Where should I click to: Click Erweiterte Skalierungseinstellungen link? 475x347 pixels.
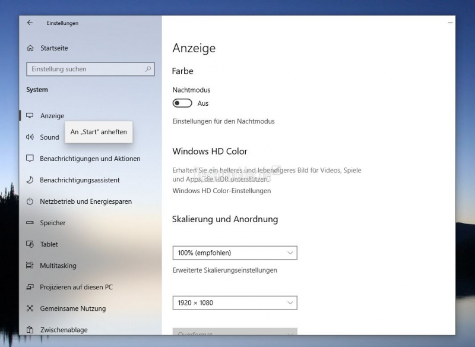(x=224, y=270)
